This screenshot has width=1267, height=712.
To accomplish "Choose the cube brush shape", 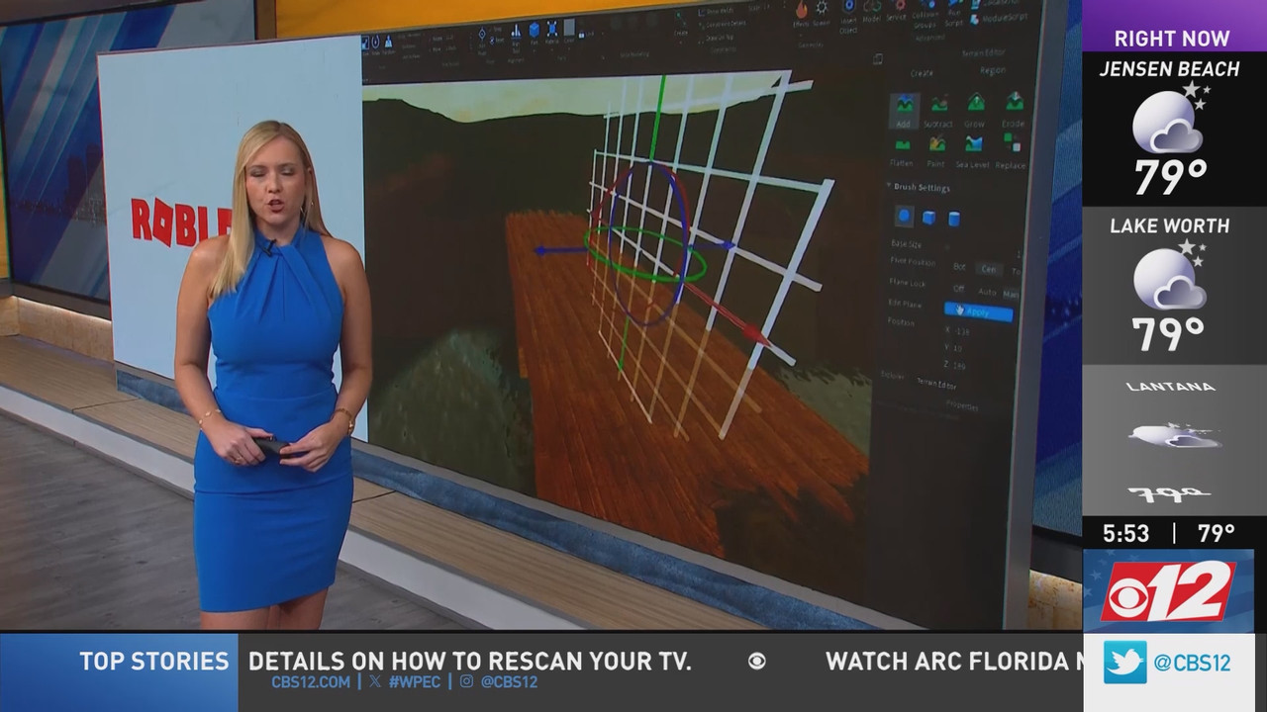I will [x=928, y=218].
